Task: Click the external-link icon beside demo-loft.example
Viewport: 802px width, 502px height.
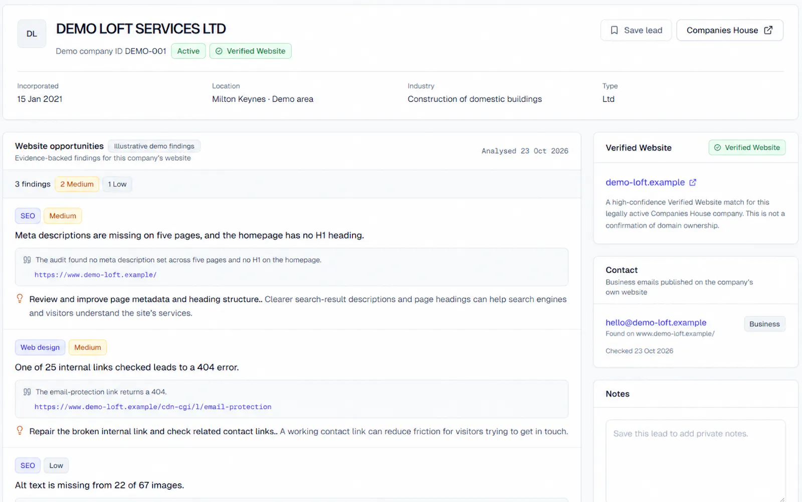Action: click(693, 183)
